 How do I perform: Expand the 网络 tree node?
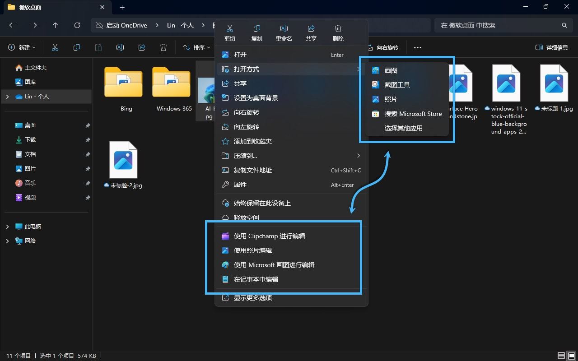click(x=7, y=241)
